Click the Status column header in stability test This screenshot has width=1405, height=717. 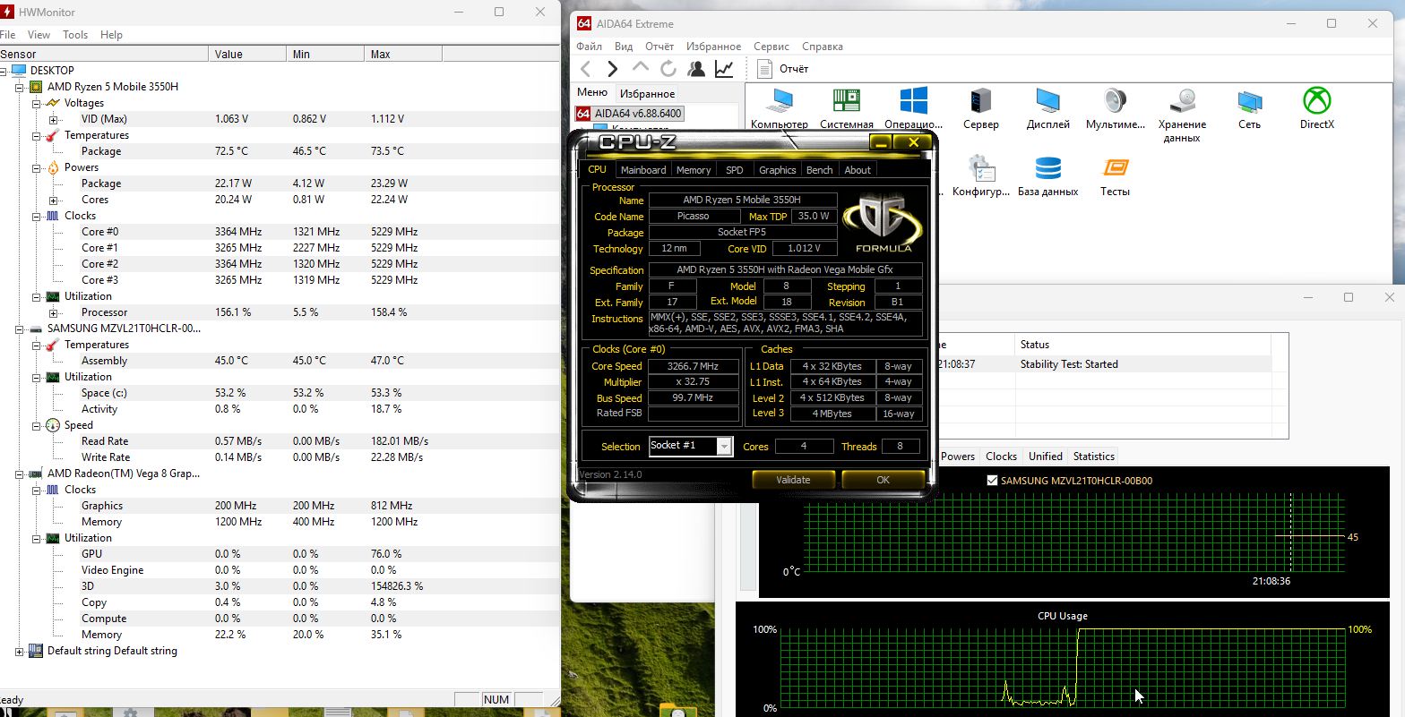pos(1142,345)
